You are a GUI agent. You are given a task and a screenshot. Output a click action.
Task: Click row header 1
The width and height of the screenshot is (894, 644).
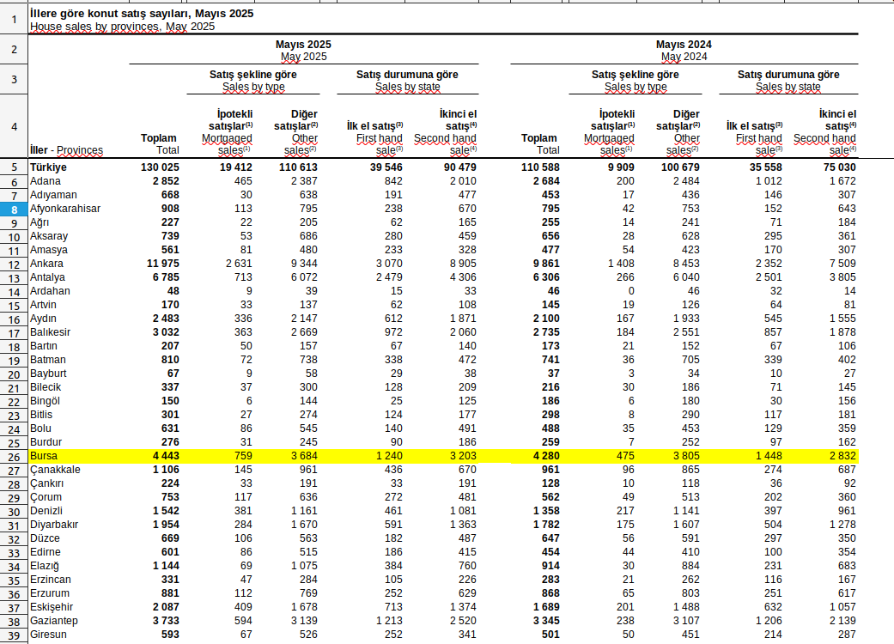(14, 19)
